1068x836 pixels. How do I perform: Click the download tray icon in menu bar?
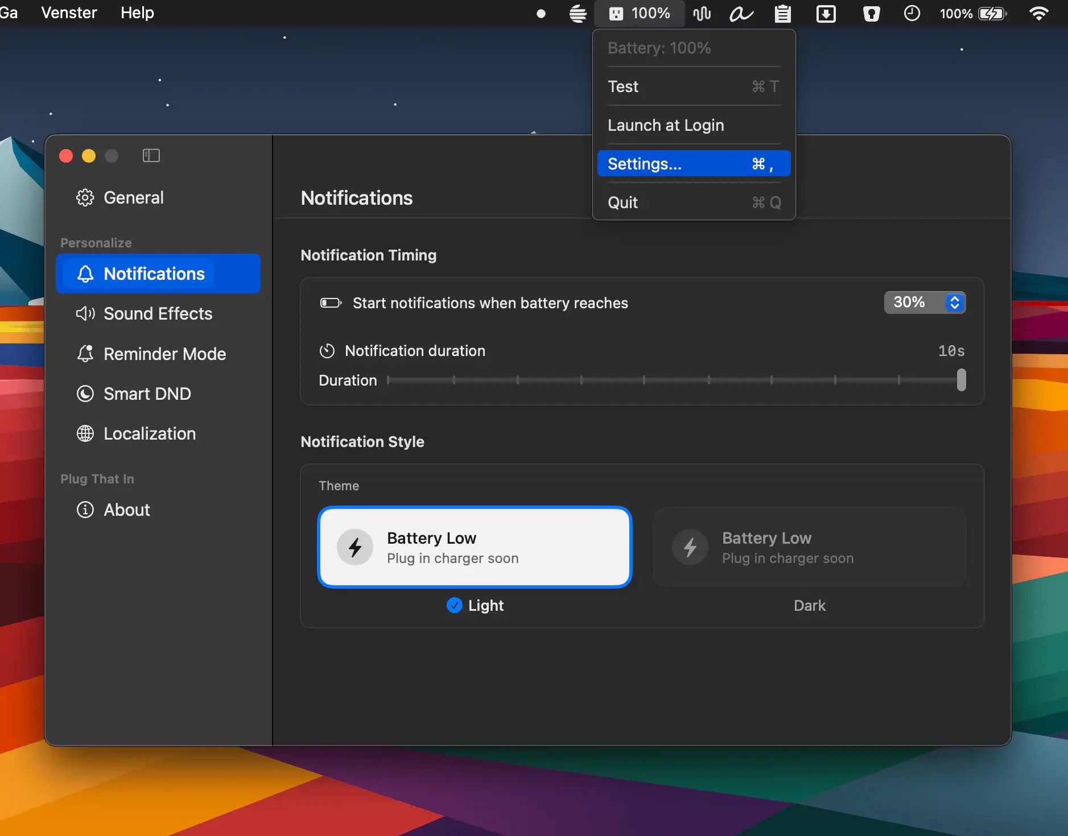click(826, 13)
